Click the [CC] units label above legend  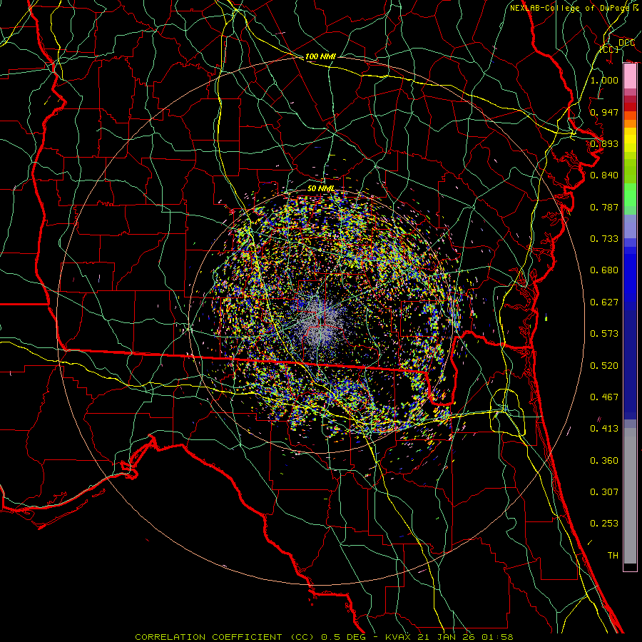pos(609,49)
